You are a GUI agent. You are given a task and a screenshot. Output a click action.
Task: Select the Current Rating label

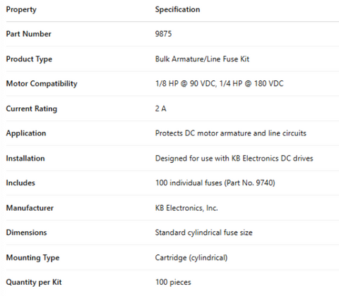[x=32, y=109]
